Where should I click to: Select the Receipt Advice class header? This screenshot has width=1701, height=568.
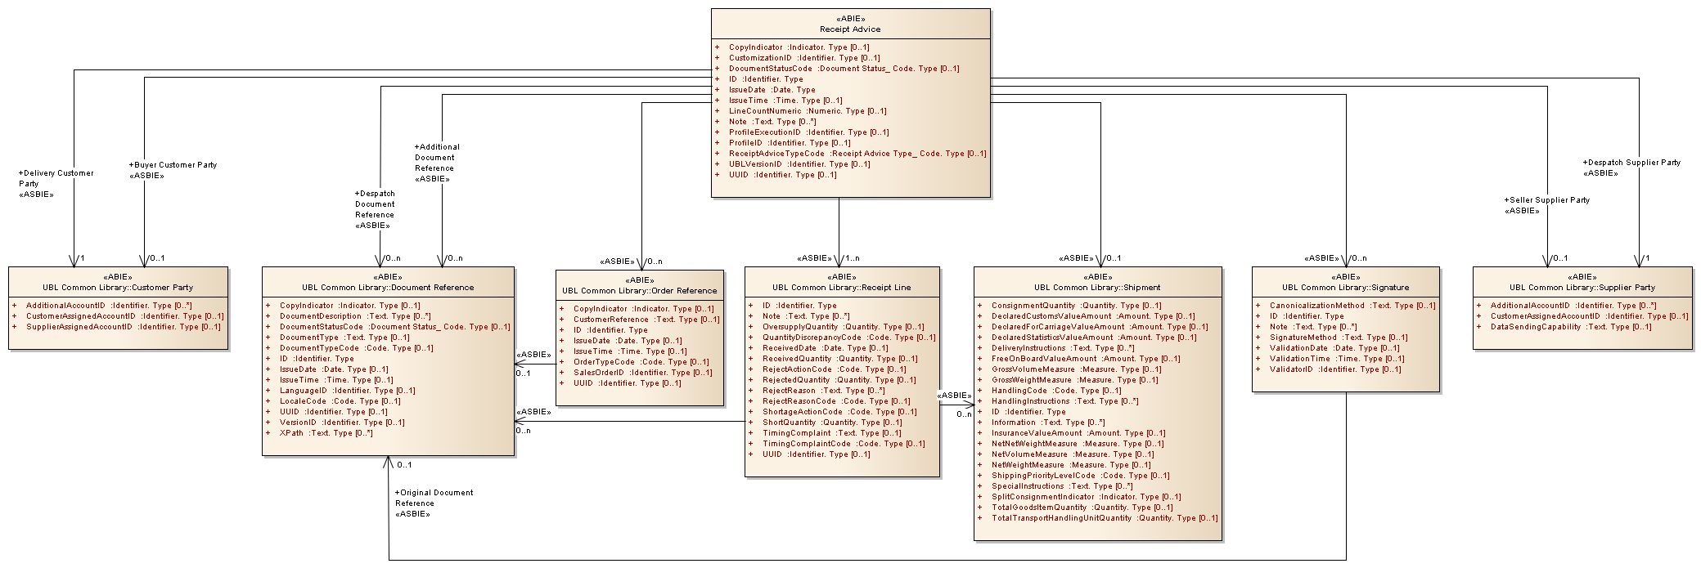point(850,29)
